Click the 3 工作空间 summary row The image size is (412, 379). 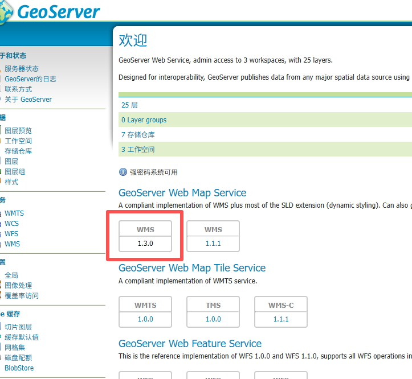265,149
